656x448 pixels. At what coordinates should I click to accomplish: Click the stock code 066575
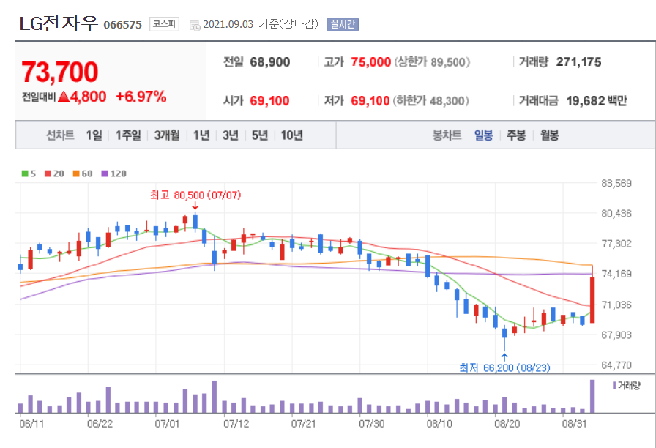pos(122,25)
